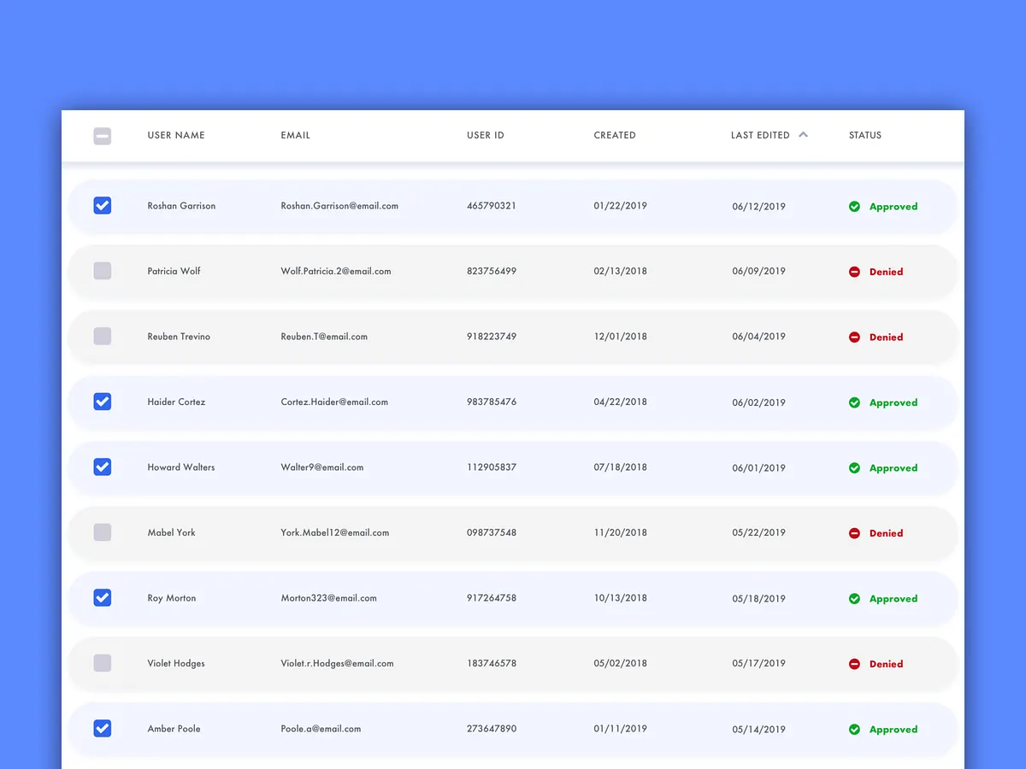The height and width of the screenshot is (769, 1026).
Task: Toggle the select-all checkbox in the header
Action: pyautogui.click(x=103, y=135)
